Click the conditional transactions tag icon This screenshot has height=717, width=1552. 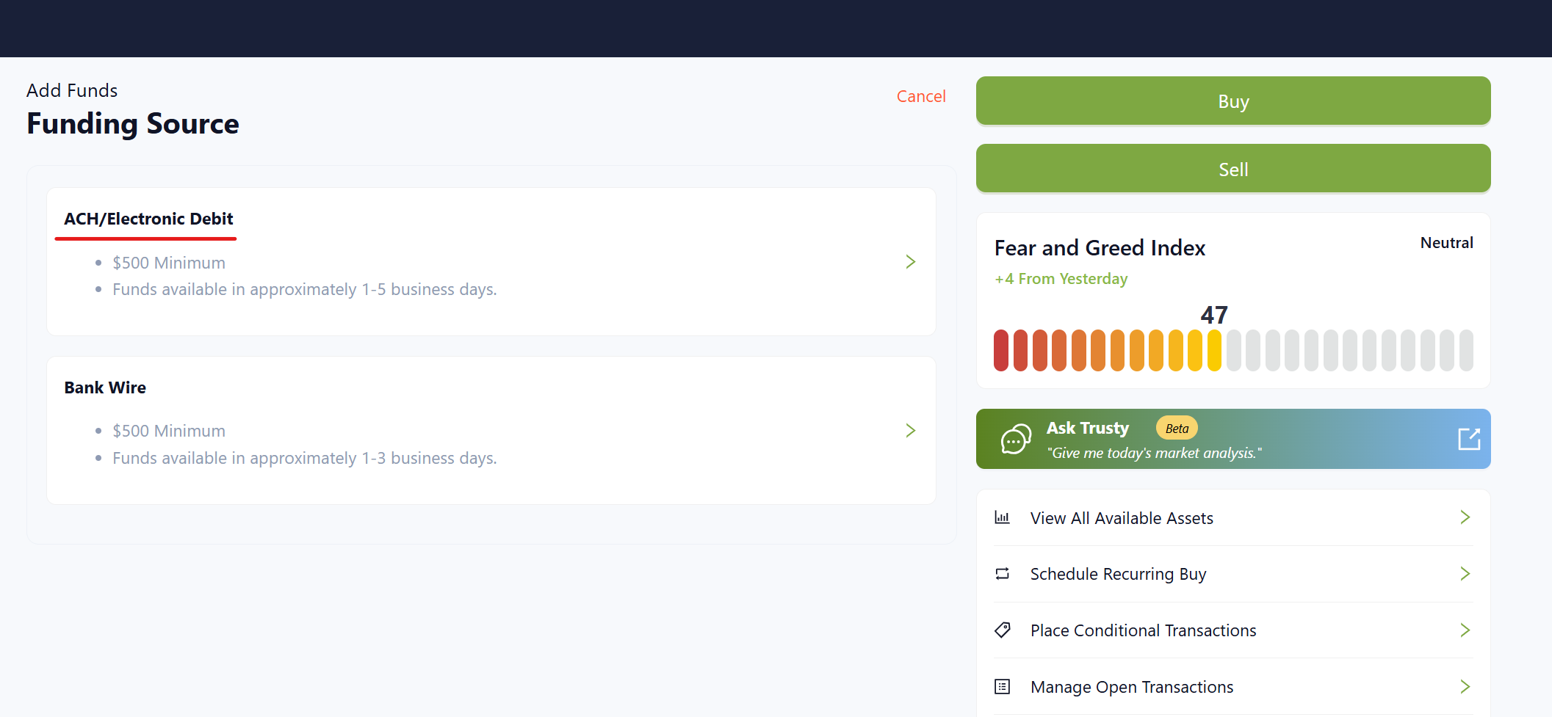point(1002,630)
